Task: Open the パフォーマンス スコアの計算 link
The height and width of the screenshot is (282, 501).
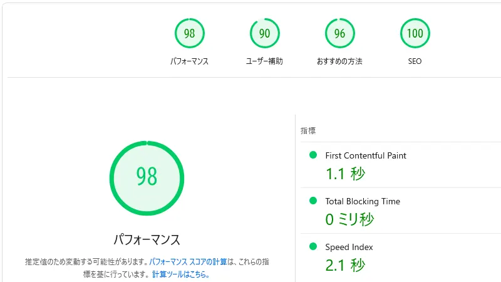Action: pos(188,261)
